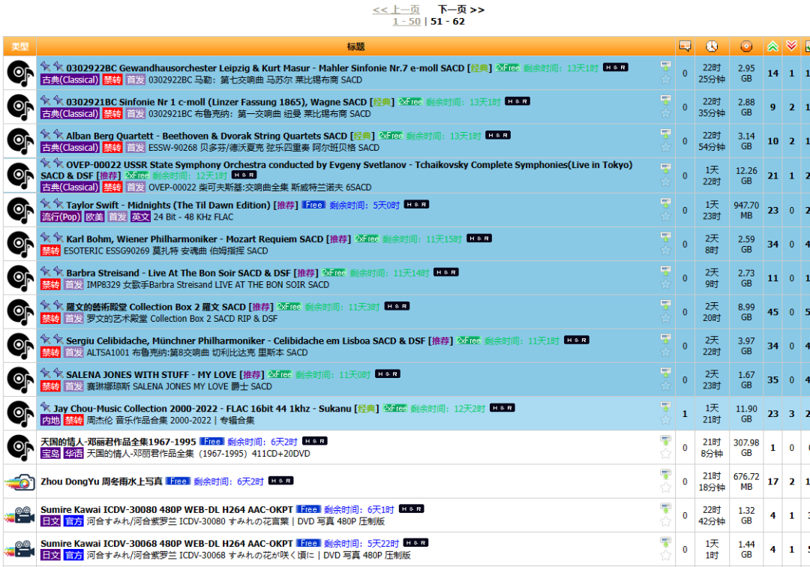
Task: Bookmark the Taylor Swift Midnights star
Action: pos(665,216)
